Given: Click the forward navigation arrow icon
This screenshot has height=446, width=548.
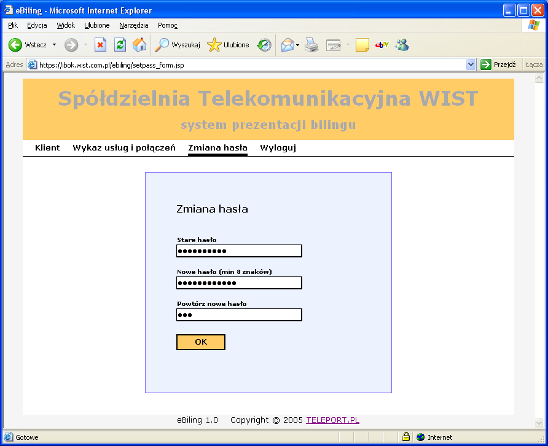Looking at the screenshot, I should [x=71, y=45].
